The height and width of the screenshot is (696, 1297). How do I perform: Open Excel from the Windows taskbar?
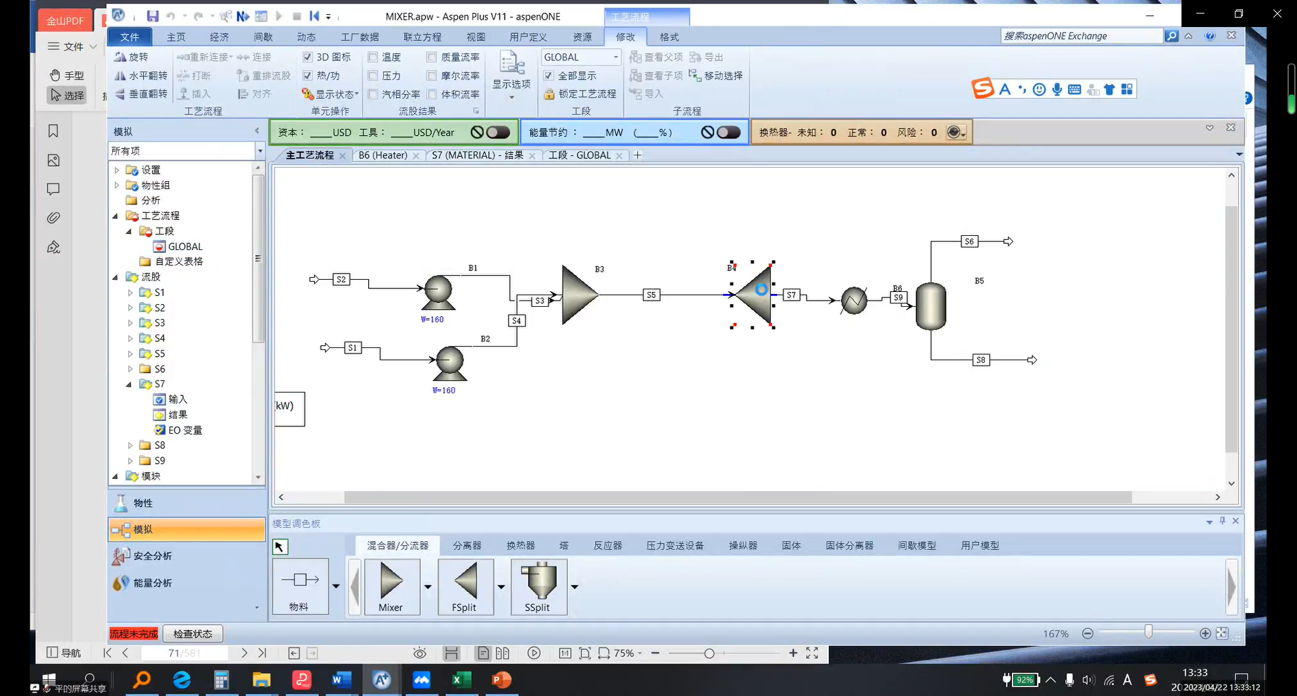pyautogui.click(x=461, y=680)
